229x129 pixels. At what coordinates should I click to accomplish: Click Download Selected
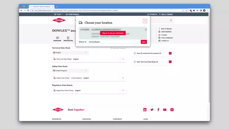(118, 48)
